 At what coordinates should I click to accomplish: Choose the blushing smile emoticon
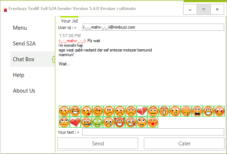[220, 111]
